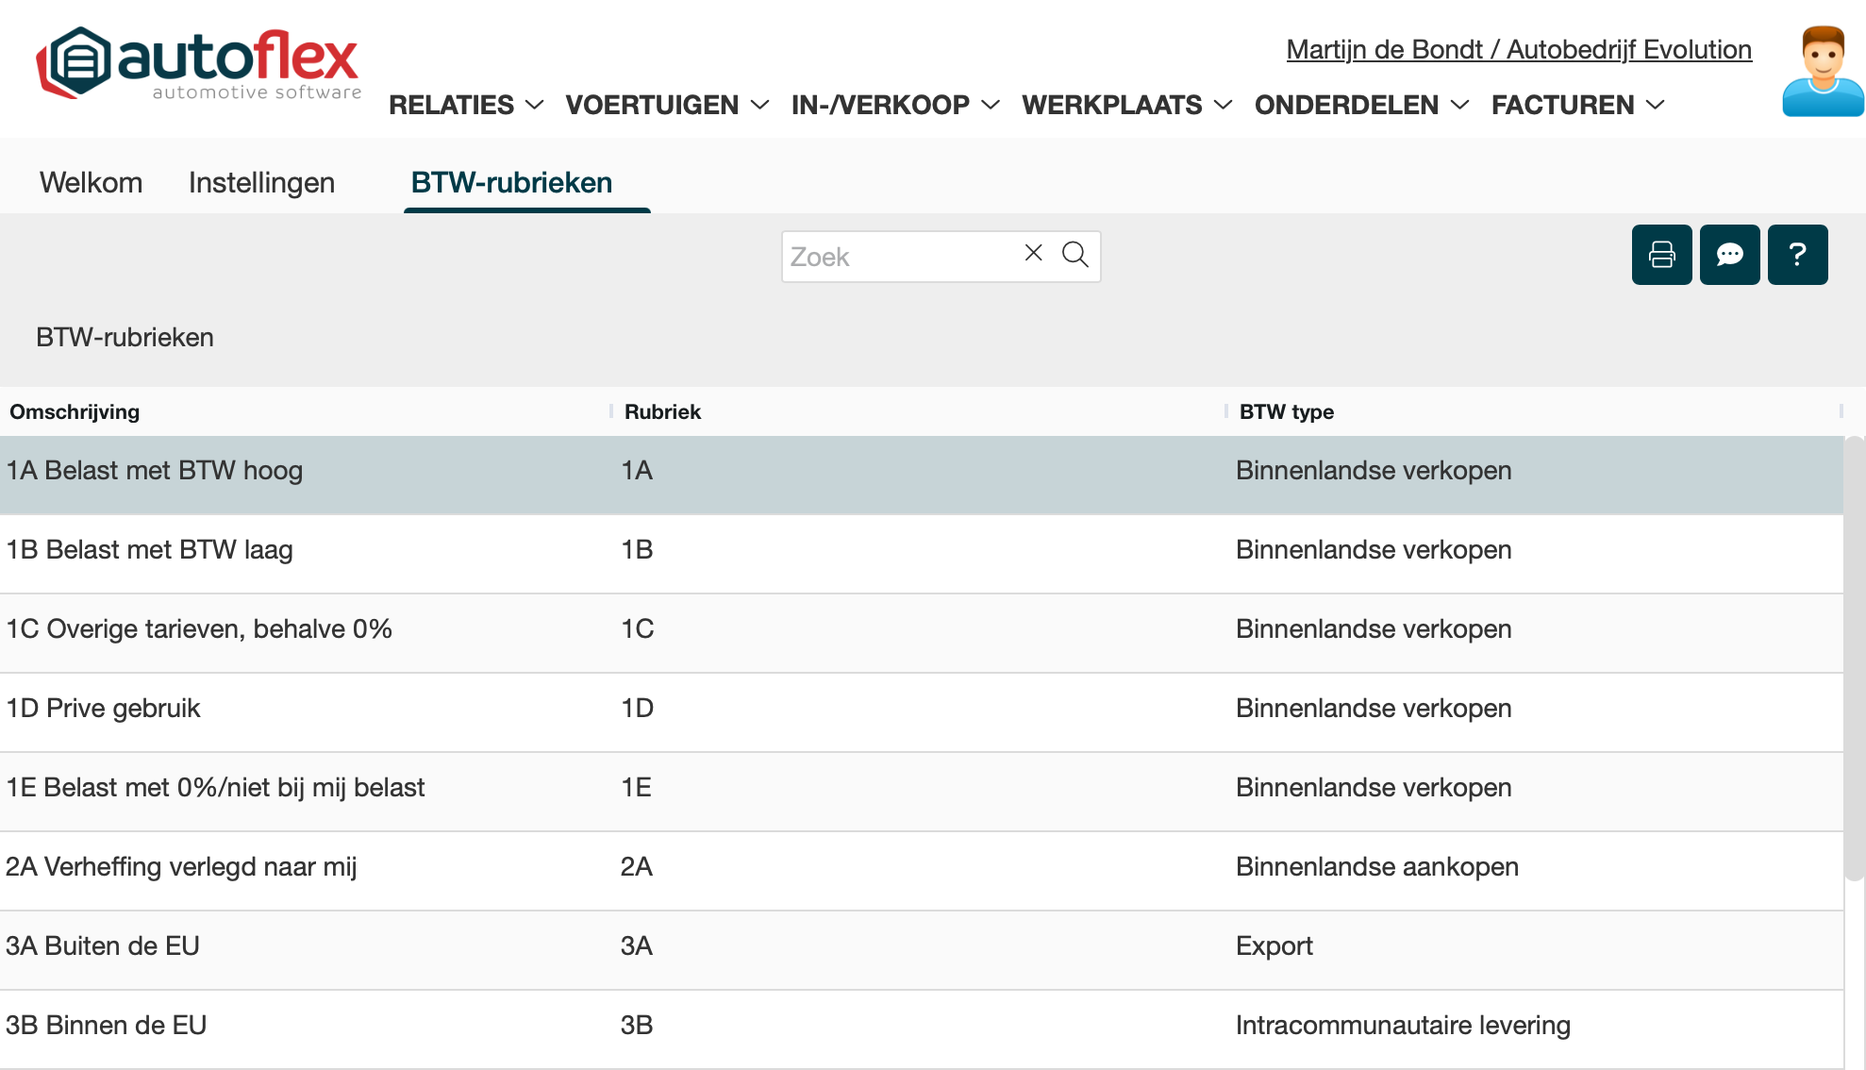Open the FACTUREN dropdown
This screenshot has height=1070, width=1866.
[1577, 105]
